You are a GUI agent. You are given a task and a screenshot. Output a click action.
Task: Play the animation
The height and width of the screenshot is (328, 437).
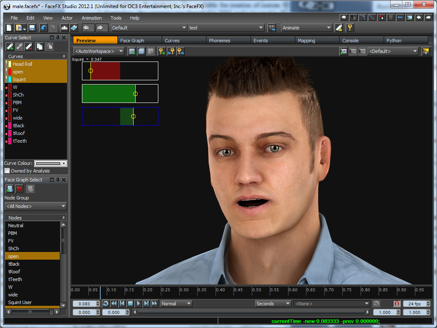(138, 304)
